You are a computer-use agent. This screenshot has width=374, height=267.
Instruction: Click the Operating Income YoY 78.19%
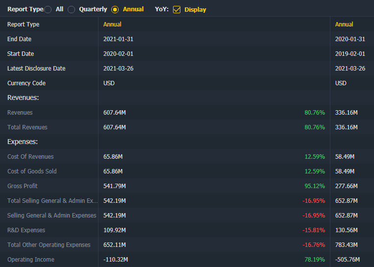tap(315, 260)
